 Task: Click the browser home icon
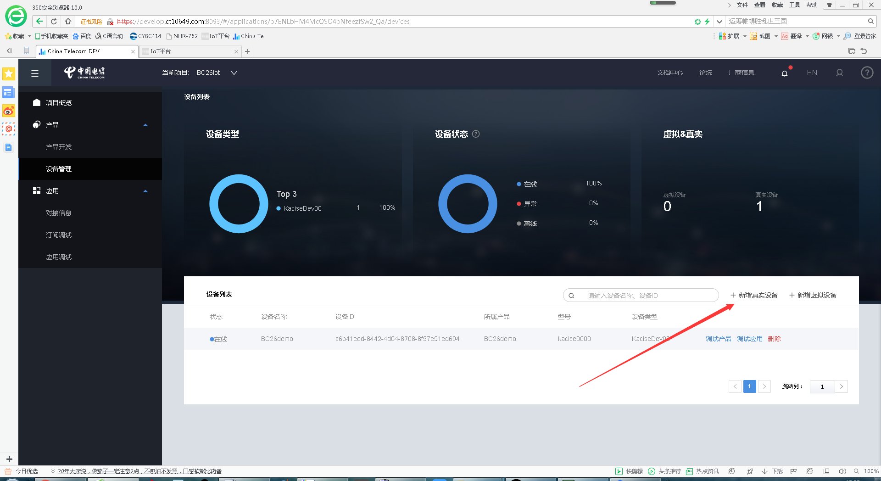(68, 21)
